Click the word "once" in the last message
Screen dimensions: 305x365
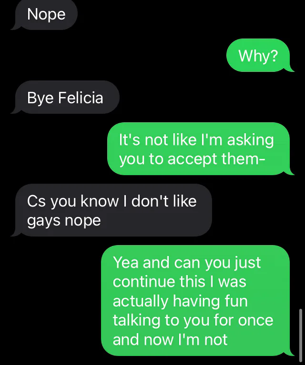(255, 321)
